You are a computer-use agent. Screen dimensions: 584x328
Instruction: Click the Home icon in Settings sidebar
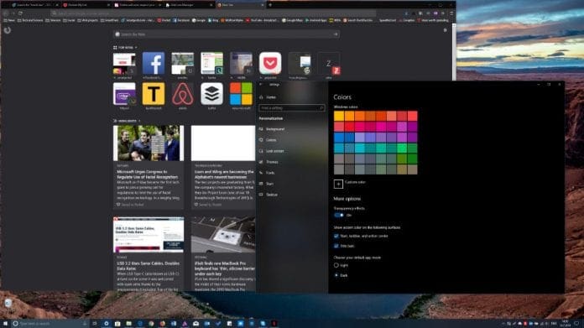pyautogui.click(x=261, y=97)
